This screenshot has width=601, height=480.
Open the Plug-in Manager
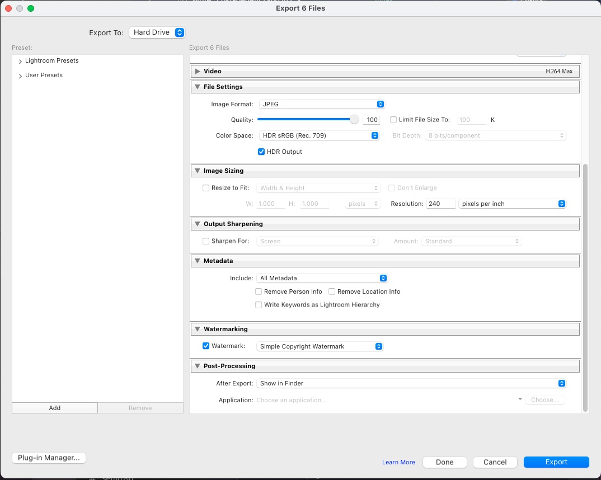(x=48, y=458)
